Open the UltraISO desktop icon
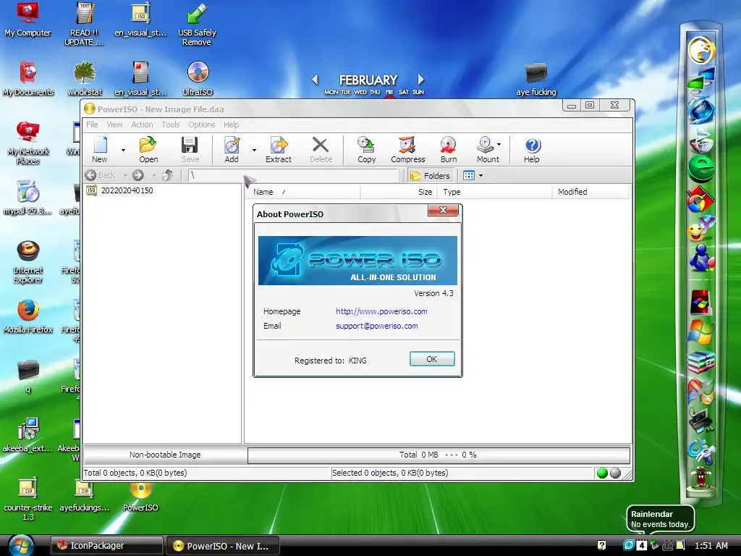Image resolution: width=741 pixels, height=556 pixels. coord(198,78)
